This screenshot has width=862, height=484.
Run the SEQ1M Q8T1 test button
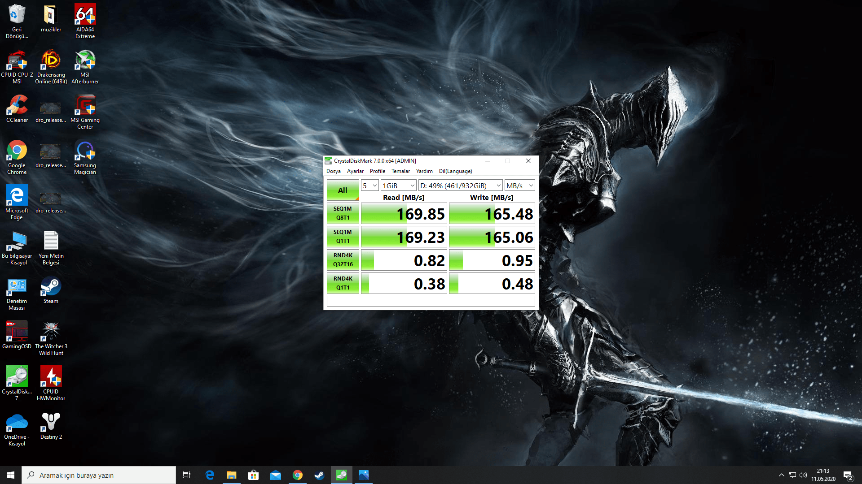pyautogui.click(x=343, y=213)
